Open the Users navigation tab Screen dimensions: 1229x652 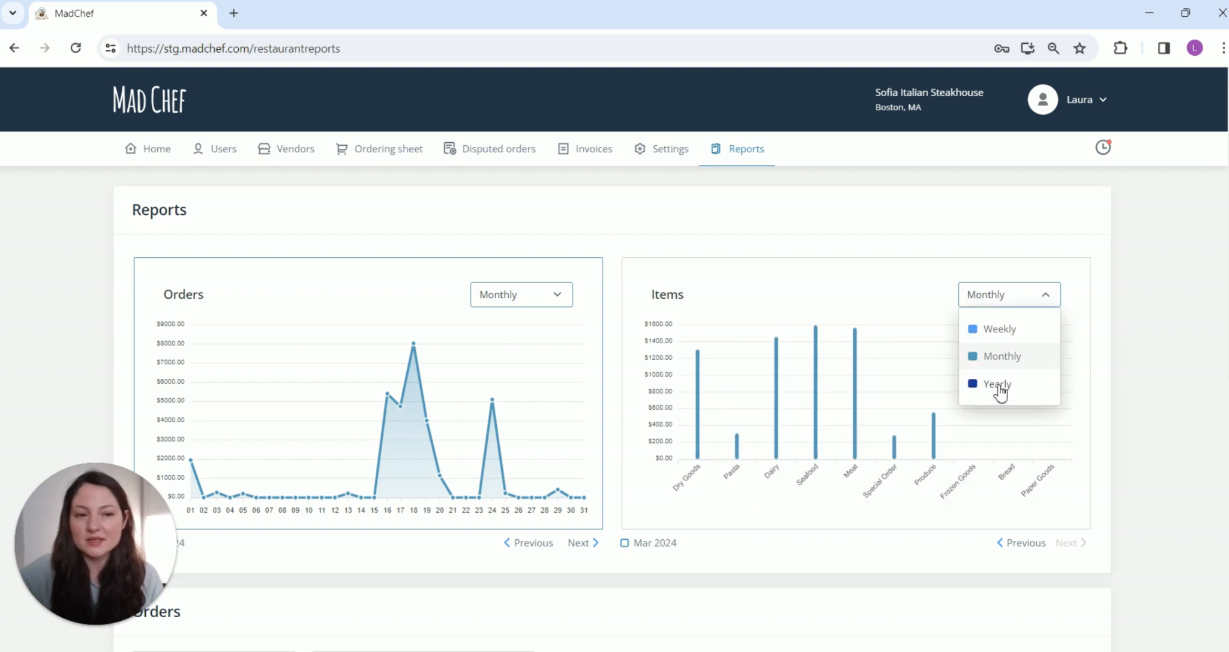[x=215, y=149]
